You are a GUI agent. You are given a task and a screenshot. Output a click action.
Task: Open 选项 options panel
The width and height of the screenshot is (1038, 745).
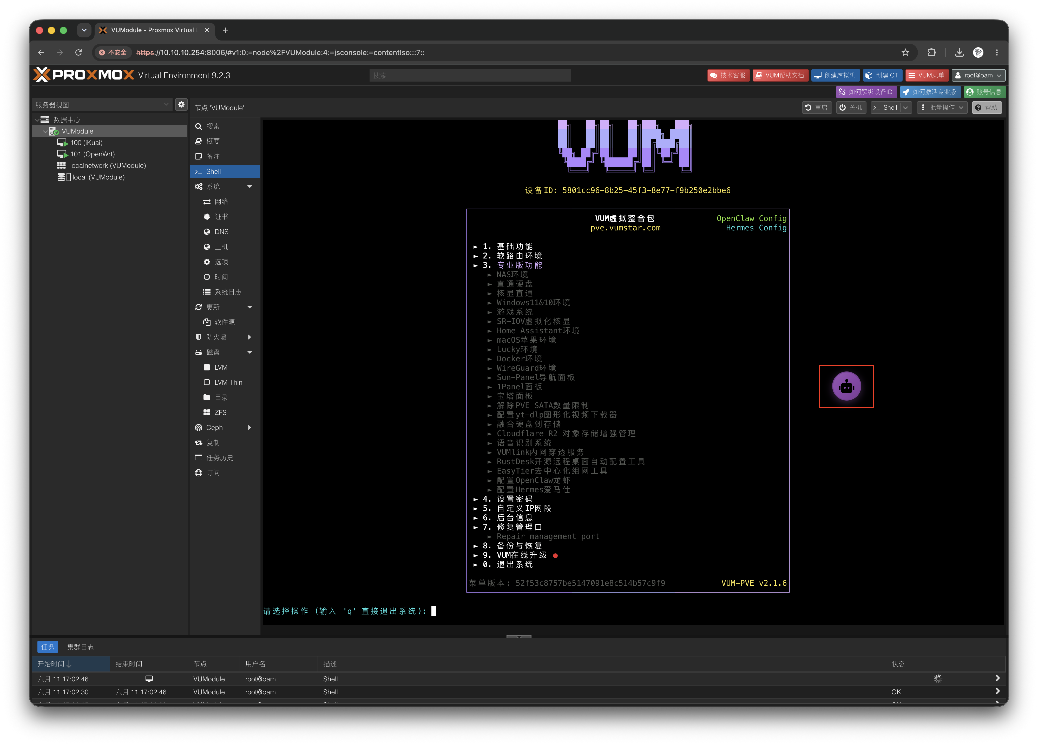point(225,262)
